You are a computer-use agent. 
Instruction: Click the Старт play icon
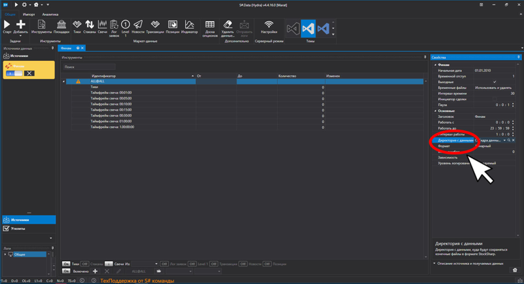7,25
